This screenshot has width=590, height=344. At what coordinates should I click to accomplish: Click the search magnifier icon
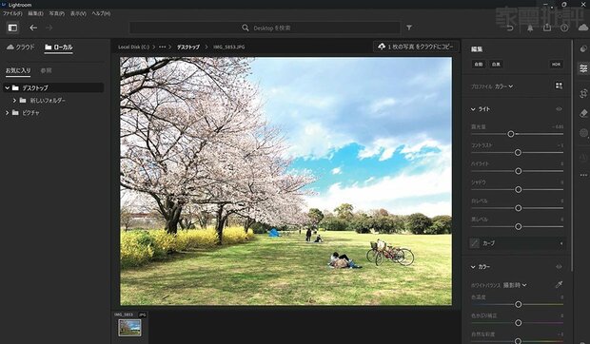coord(246,28)
